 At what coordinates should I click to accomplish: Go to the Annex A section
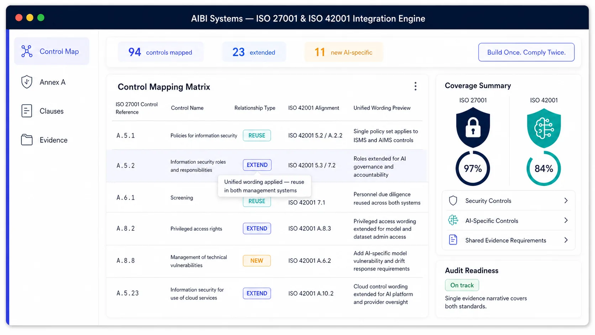(52, 82)
